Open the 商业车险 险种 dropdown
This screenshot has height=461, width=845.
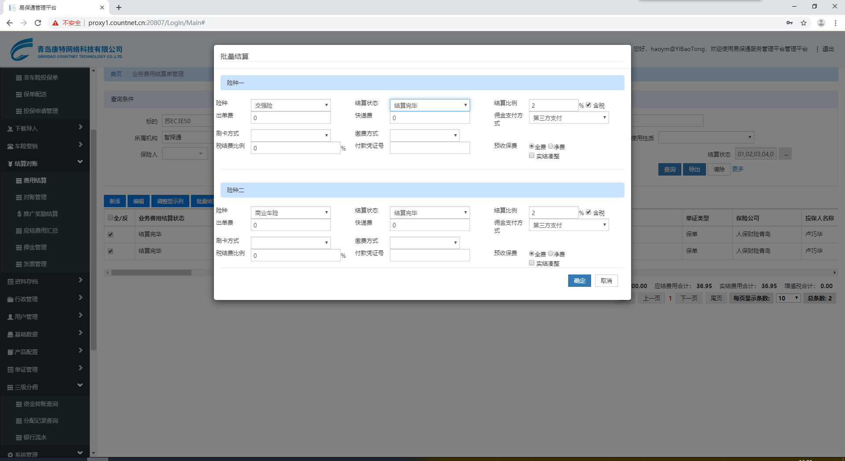coord(291,212)
